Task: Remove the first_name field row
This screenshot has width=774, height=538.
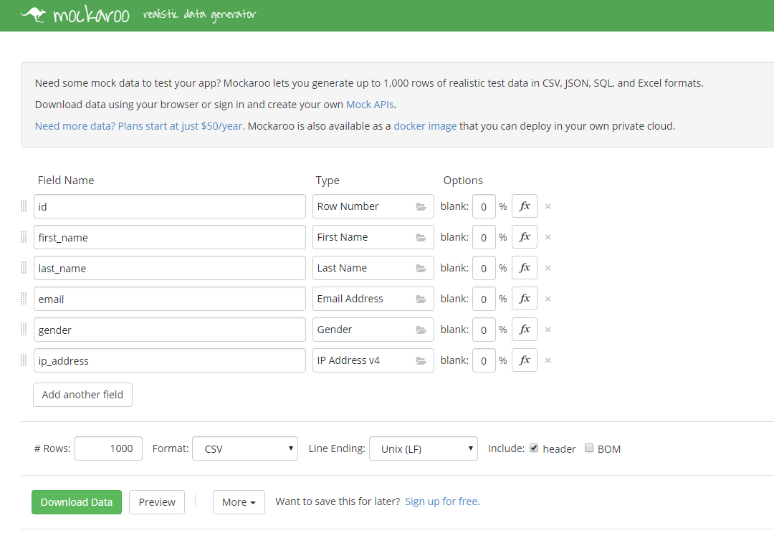Action: (x=548, y=237)
